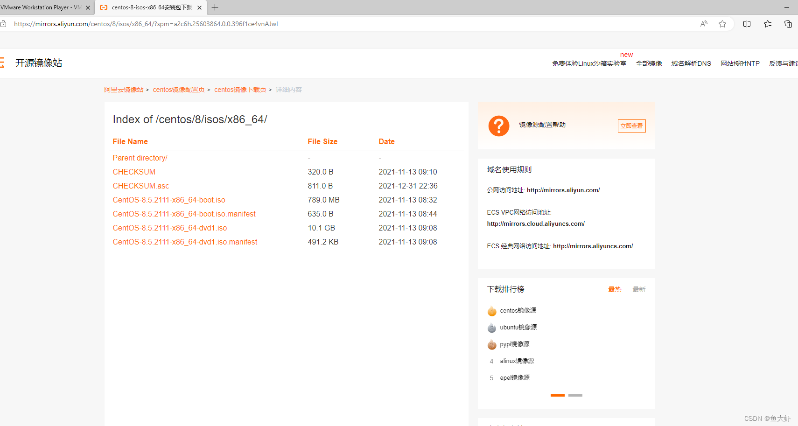Close the VMware Workstation Player tab
The image size is (798, 426).
coord(88,7)
